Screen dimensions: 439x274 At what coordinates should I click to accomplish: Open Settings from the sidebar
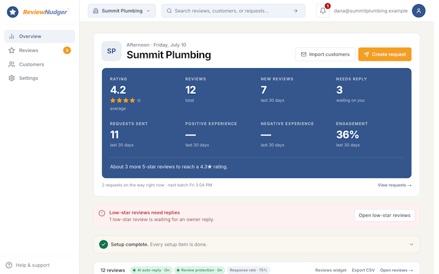[x=40, y=78]
